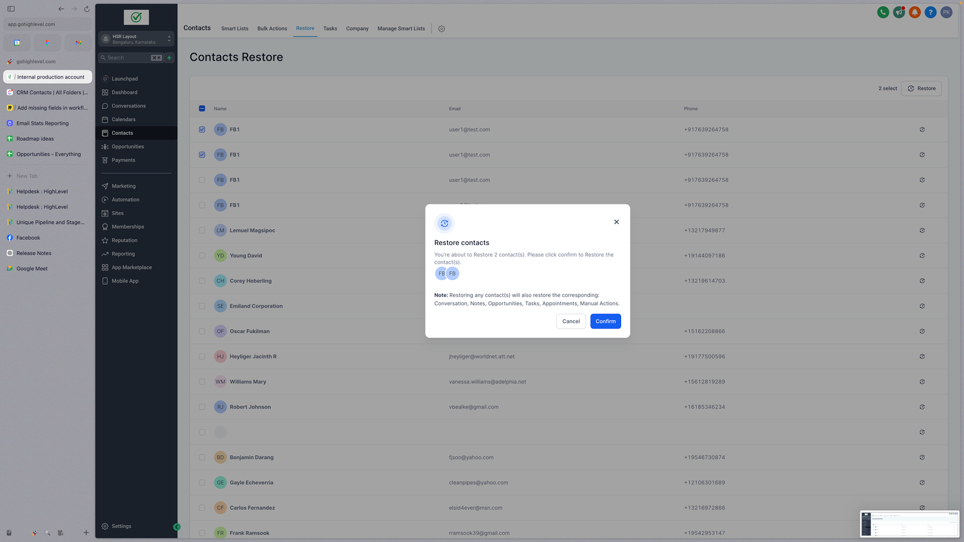
Task: Switch to the Bulk Actions tab
Action: tap(272, 29)
